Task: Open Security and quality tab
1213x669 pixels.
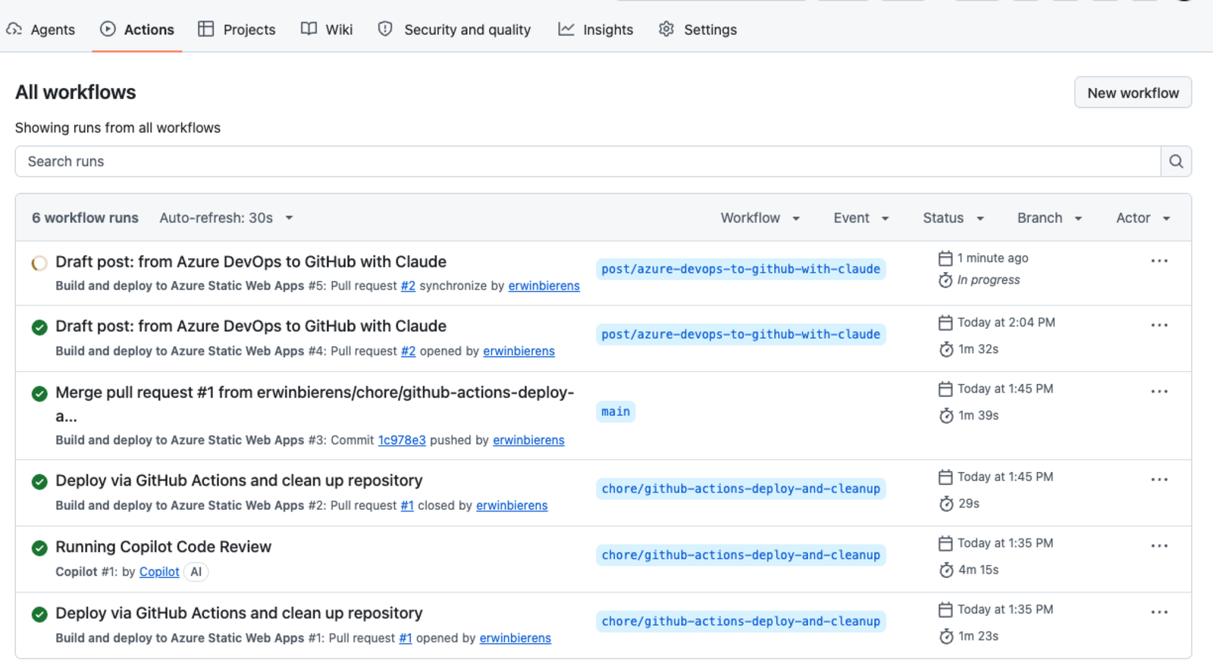Action: 454,30
